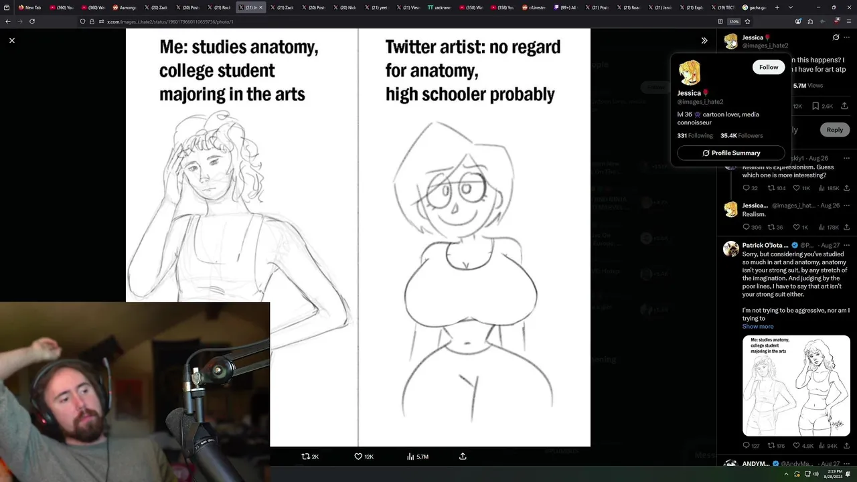Reply to Jessica's 'Realism.' comment (306)

pos(752,228)
